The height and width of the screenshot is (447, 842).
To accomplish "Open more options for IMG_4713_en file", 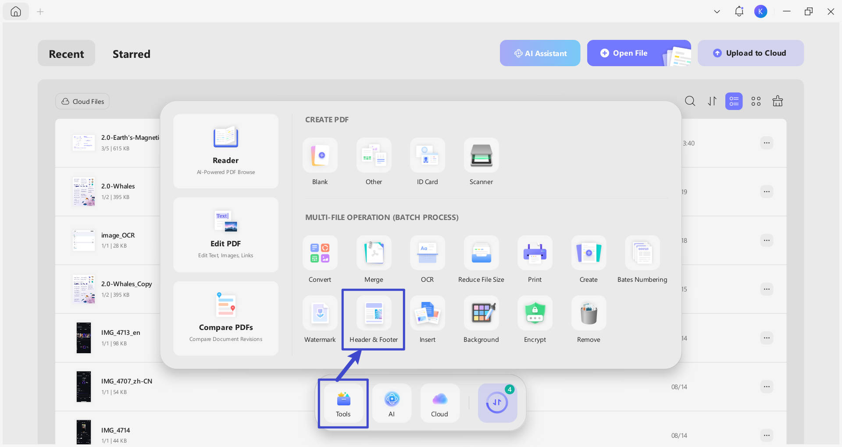I will coord(767,338).
